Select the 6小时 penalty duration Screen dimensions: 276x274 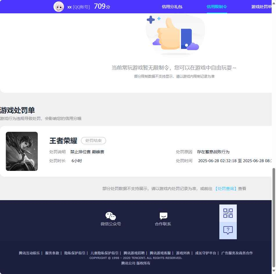77,161
